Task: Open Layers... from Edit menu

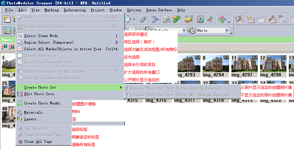Action: [44, 119]
